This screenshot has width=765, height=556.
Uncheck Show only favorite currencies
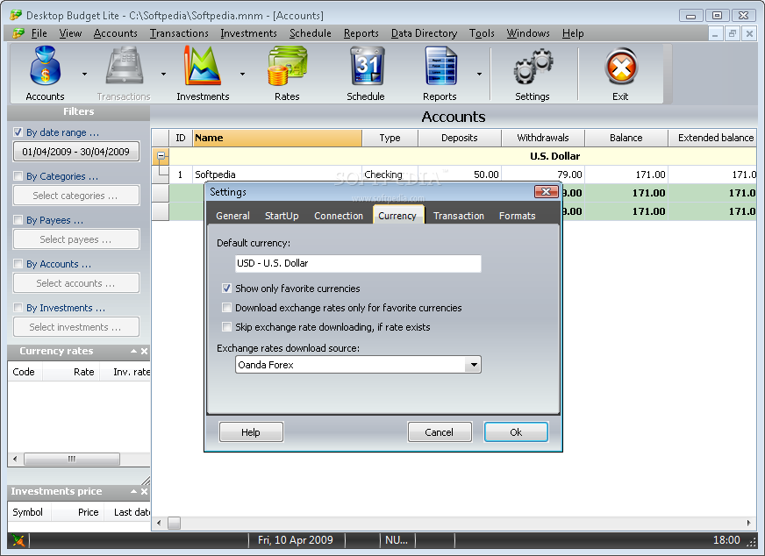coord(227,289)
